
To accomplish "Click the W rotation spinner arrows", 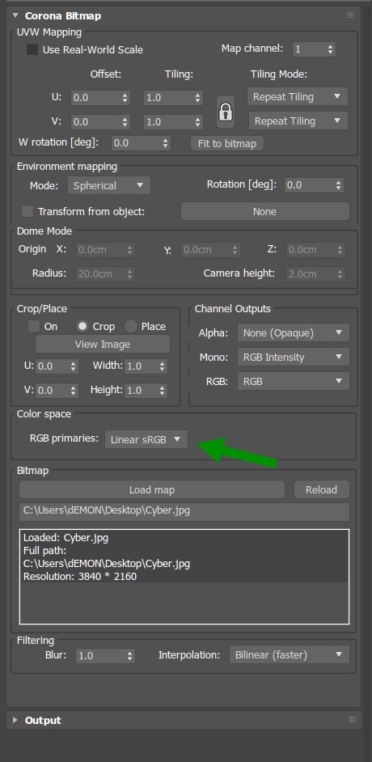I will [x=166, y=143].
